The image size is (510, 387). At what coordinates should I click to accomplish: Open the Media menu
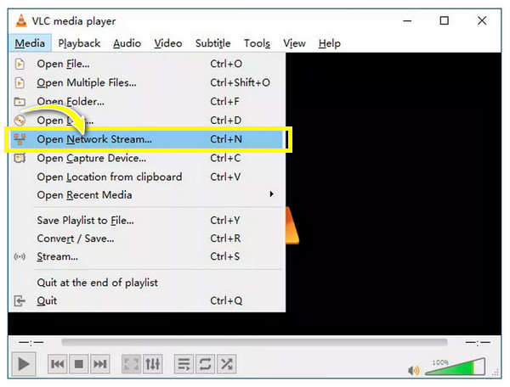click(30, 43)
